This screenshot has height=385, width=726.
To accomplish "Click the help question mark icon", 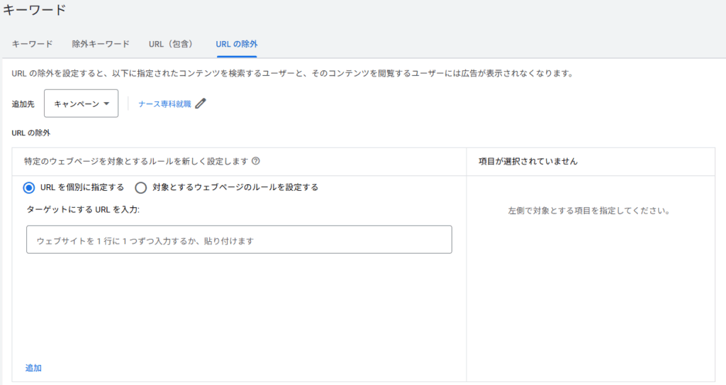I will point(255,161).
